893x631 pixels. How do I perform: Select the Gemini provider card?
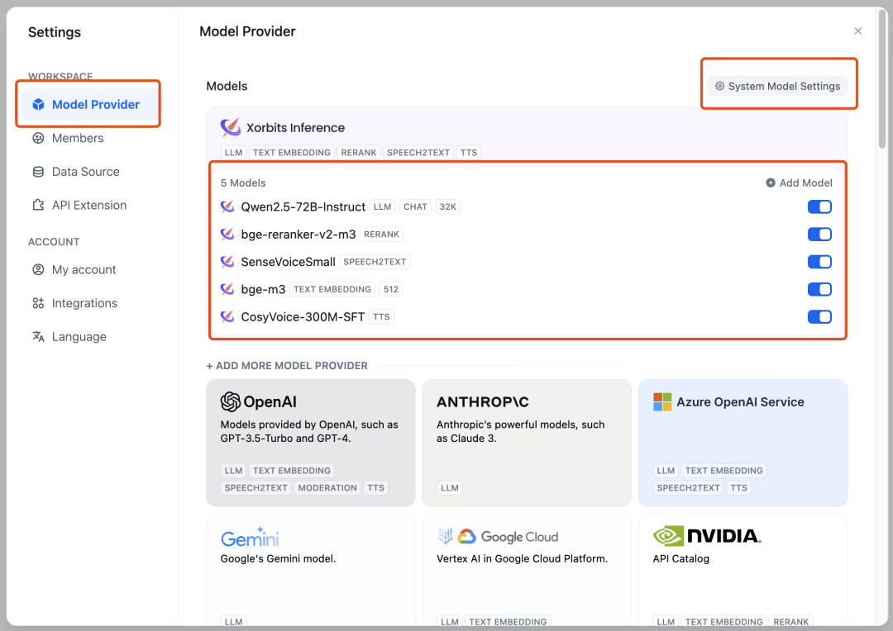[310, 570]
